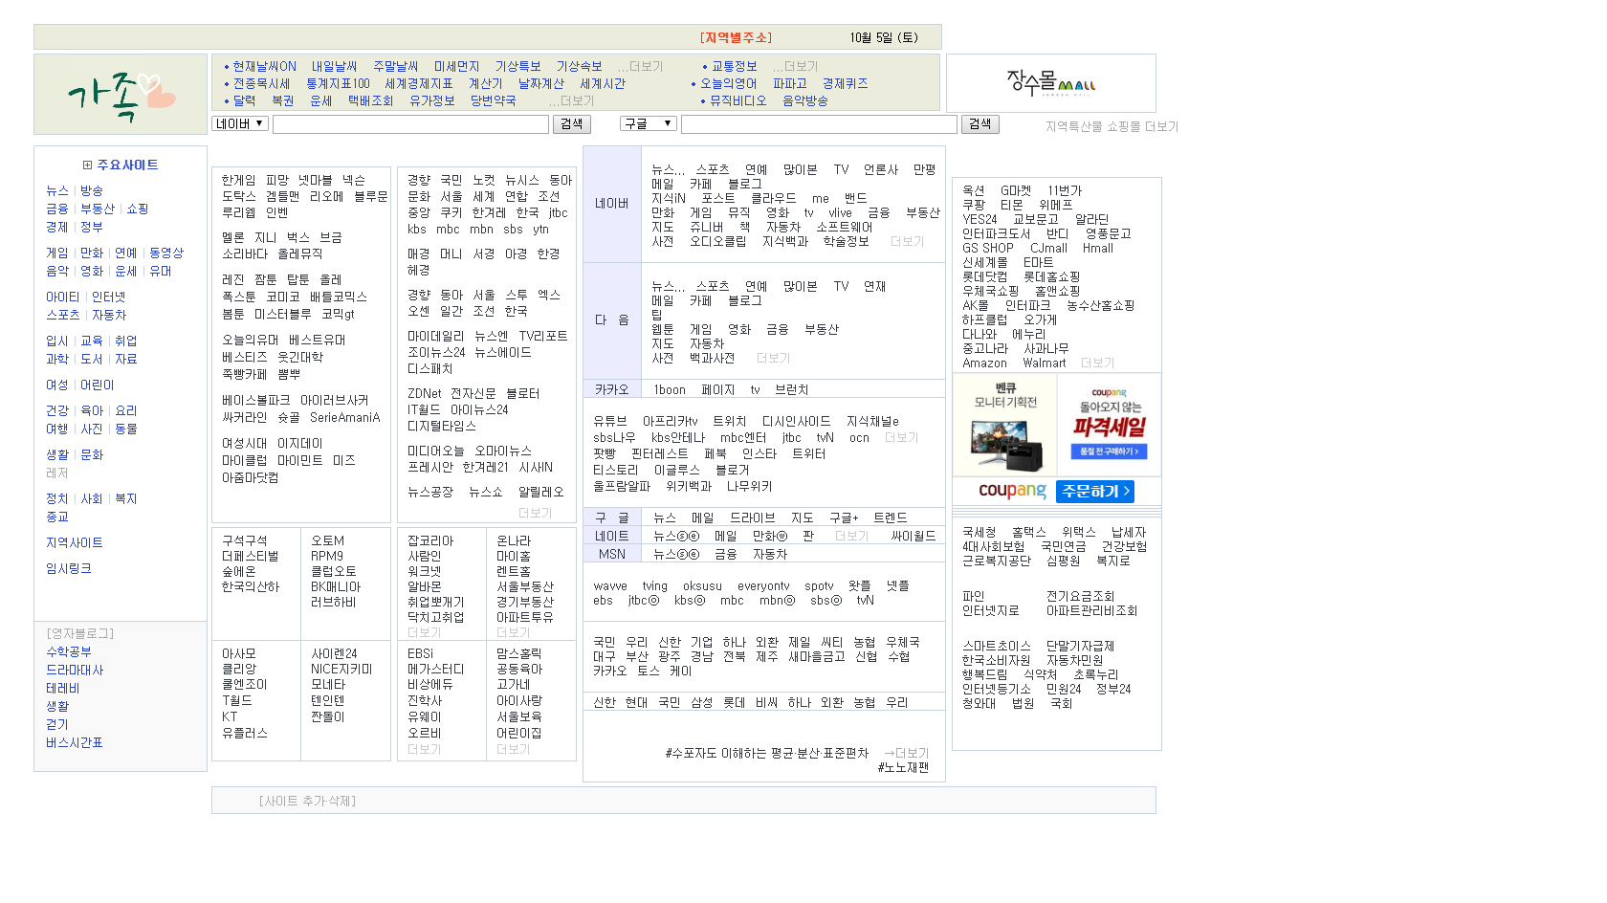1607x903 pixels.
Task: Open the 잡코리아 link
Action: [430, 540]
